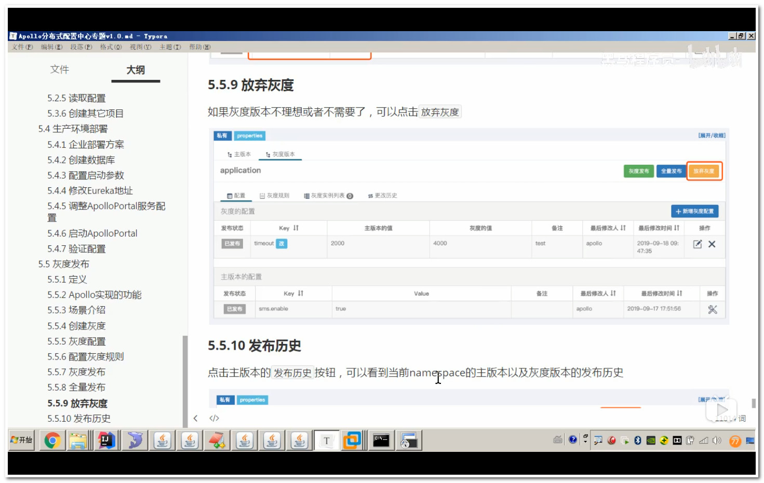Open the 格式(O) menu
The image size is (764, 483).
pos(111,47)
